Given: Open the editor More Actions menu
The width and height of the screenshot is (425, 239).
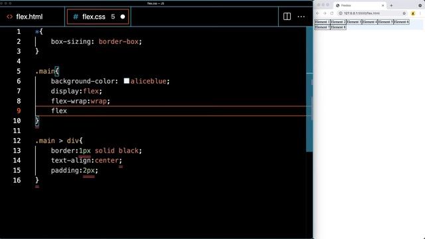Looking at the screenshot, I should (x=301, y=17).
